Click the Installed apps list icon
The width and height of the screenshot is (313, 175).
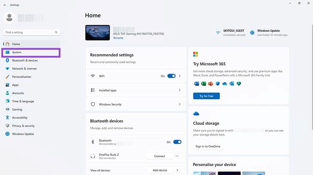93,90
